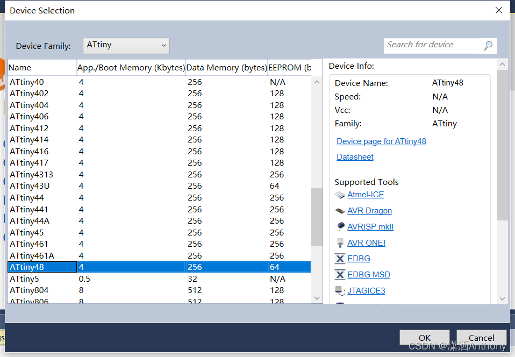Screen dimensions: 515x357
Task: Select the highlighted ATtiny48 row
Action: (159, 267)
